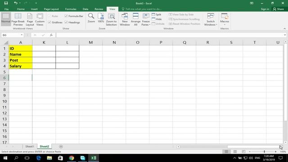
Task: Open Windows Start menu
Action: 5,158
